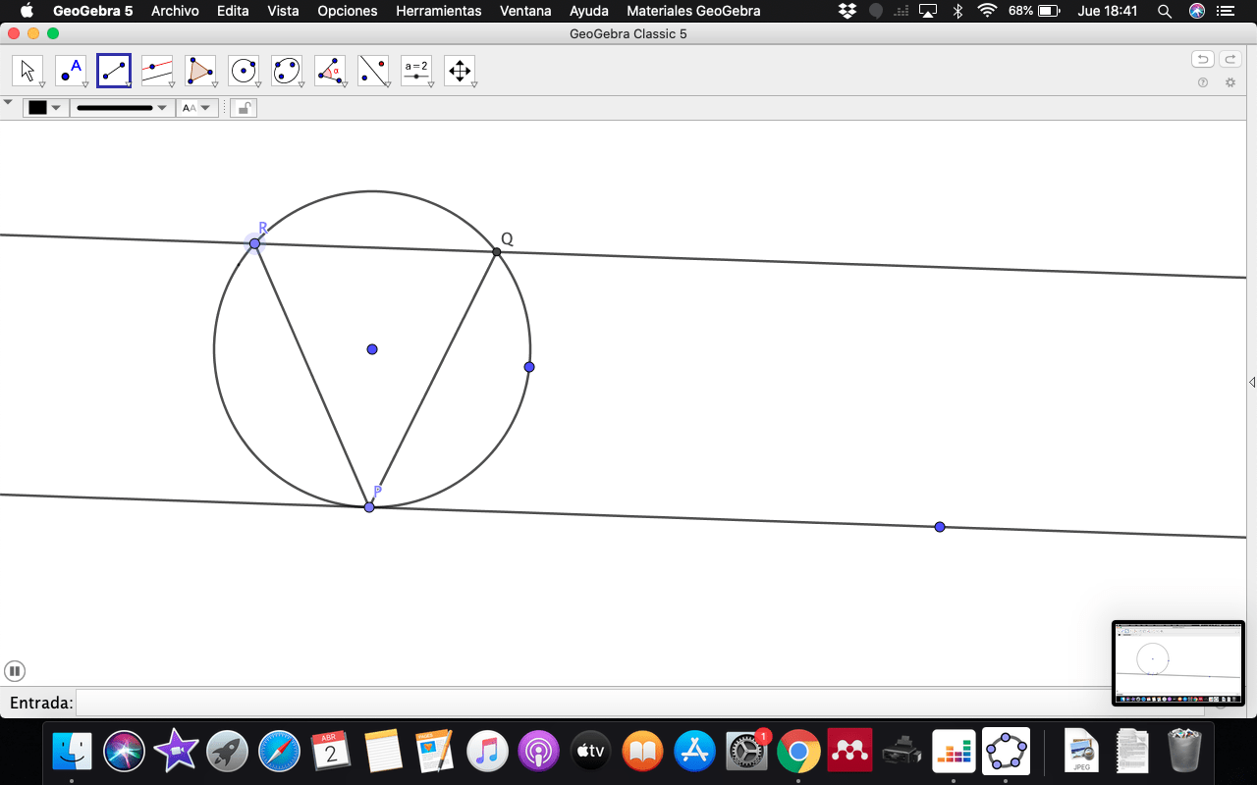Pause the animation with the pause button
Screen dimensions: 1257x785
coord(15,671)
